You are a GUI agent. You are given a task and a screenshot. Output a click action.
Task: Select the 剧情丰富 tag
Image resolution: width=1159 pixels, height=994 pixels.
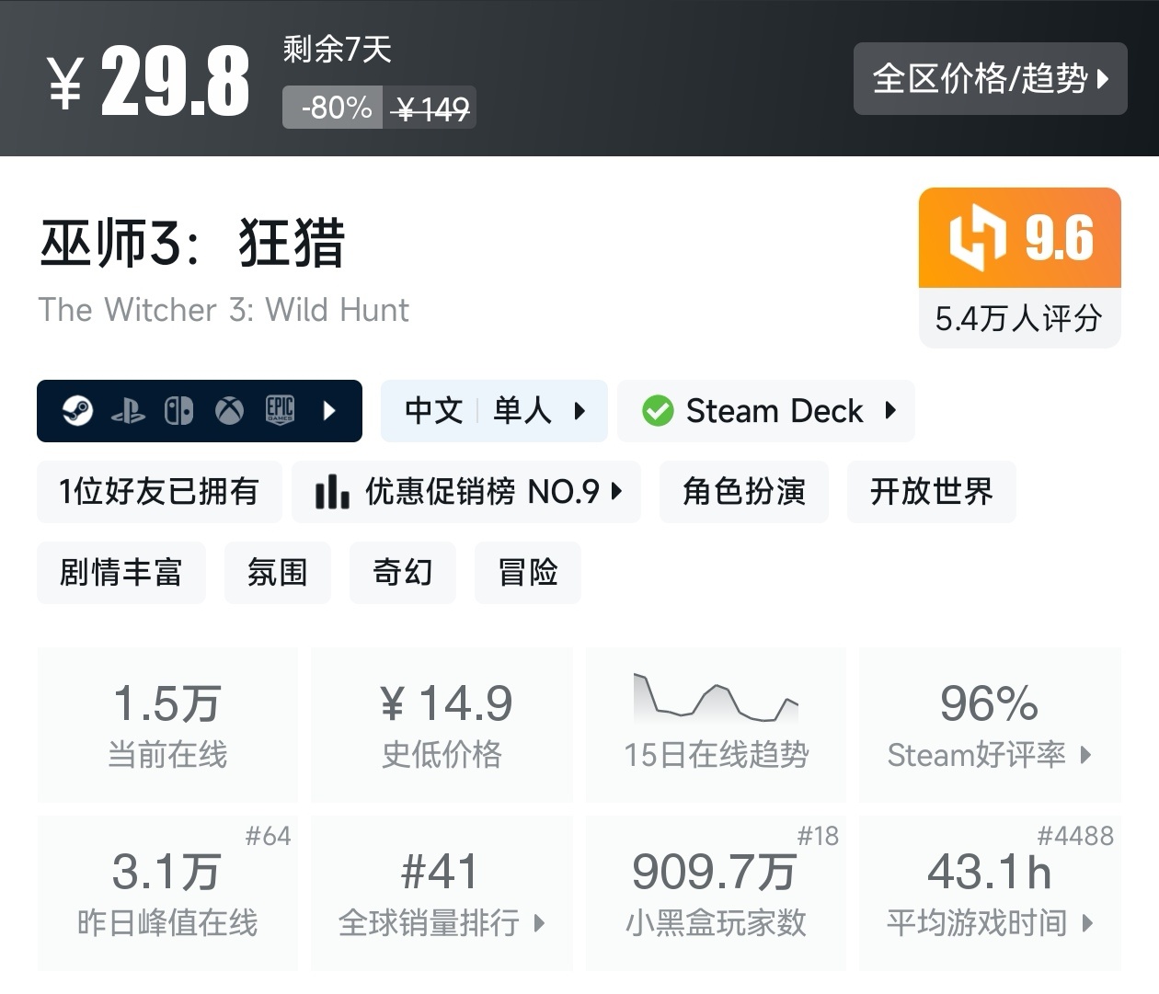121,573
